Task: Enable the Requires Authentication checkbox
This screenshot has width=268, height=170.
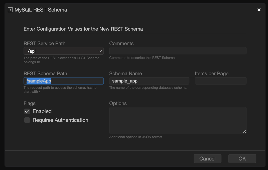Action: [x=27, y=120]
